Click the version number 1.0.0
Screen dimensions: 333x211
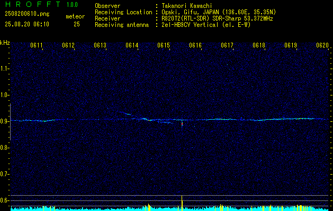point(72,5)
